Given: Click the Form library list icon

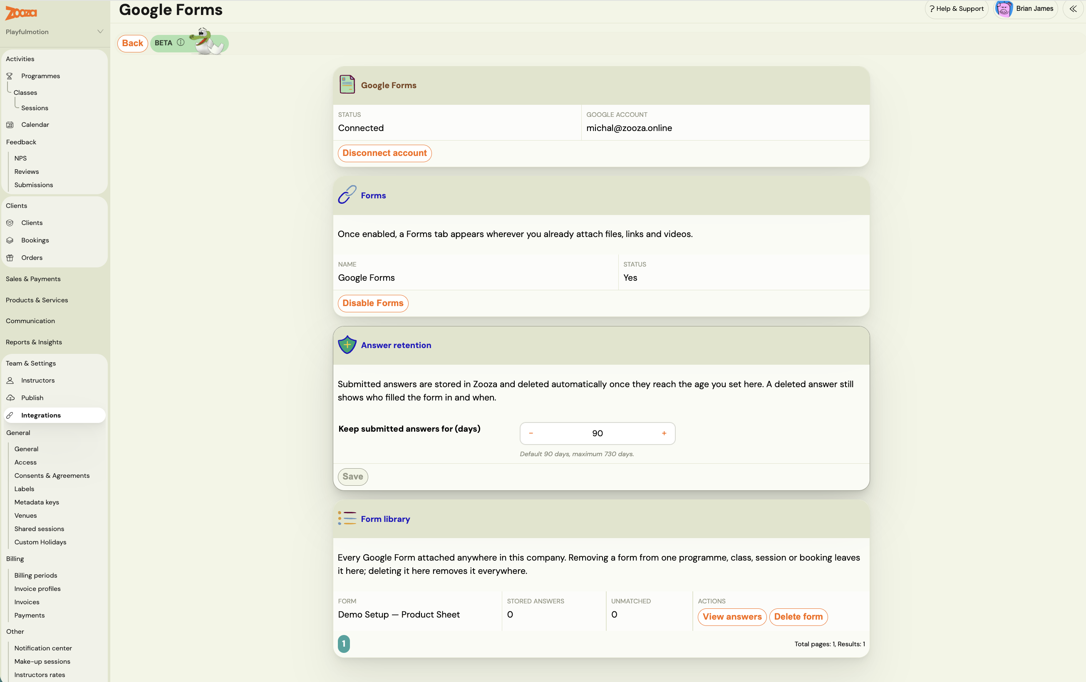Looking at the screenshot, I should click(347, 518).
